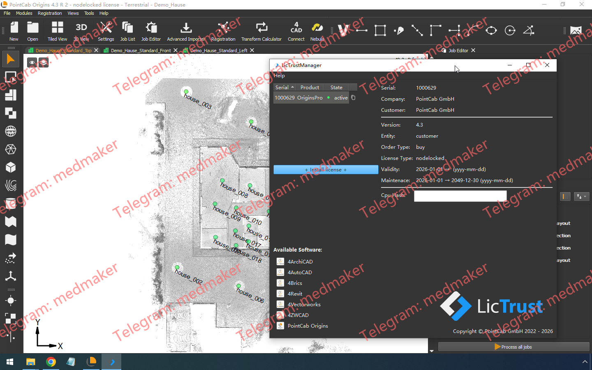Switch to Demo_Hause_Standard_Left tab
Viewport: 592px width, 370px height.
point(219,51)
